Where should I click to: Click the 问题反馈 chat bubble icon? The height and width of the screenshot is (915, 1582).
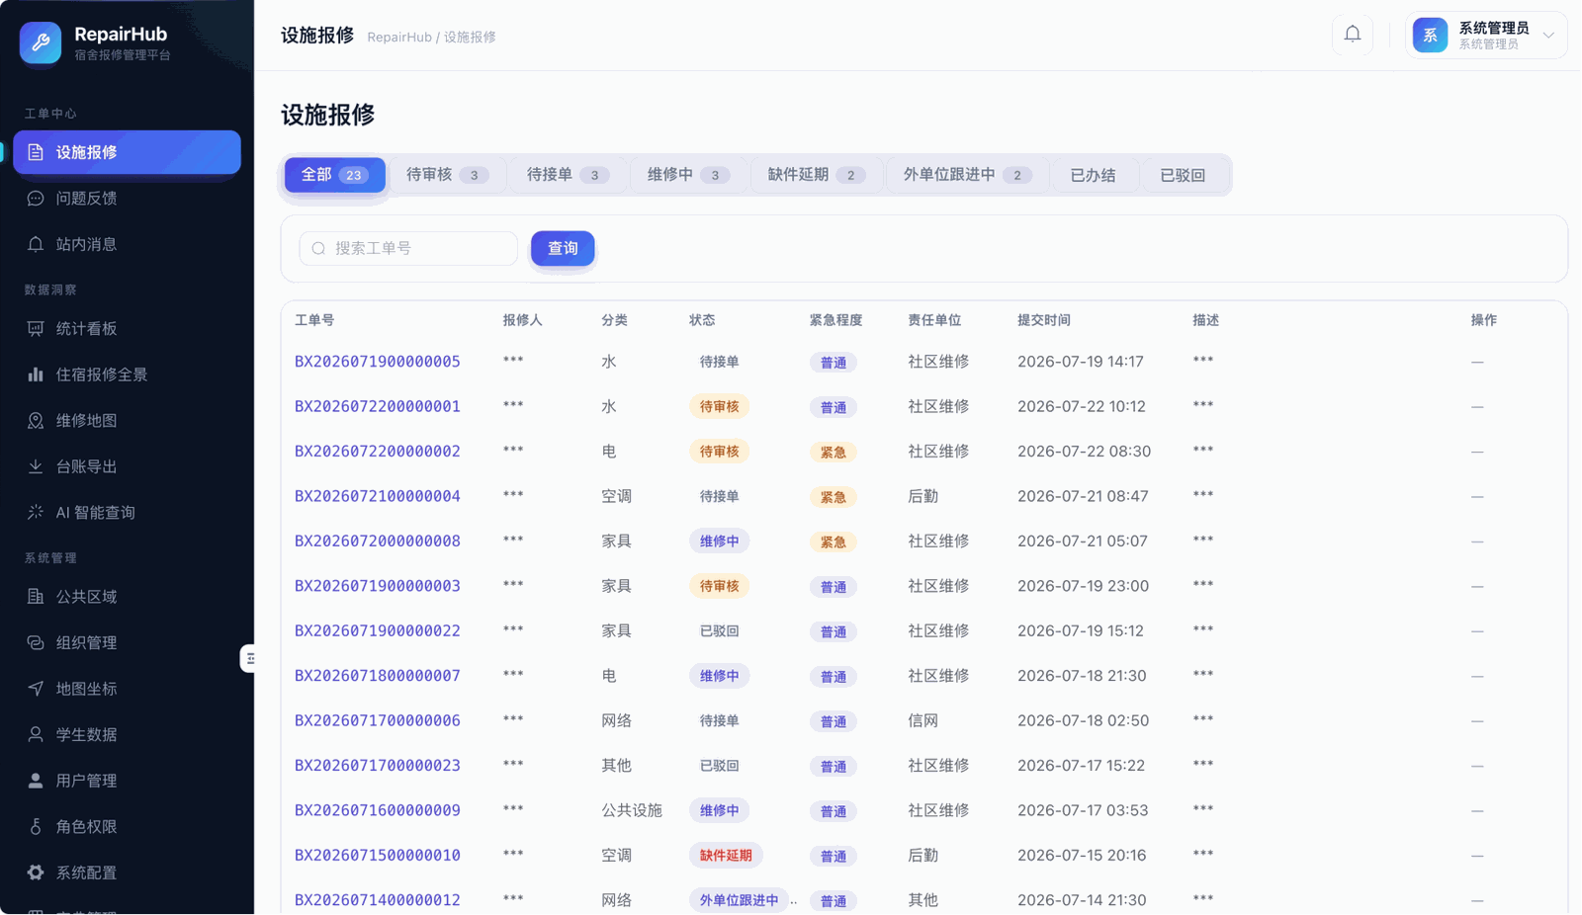click(36, 199)
